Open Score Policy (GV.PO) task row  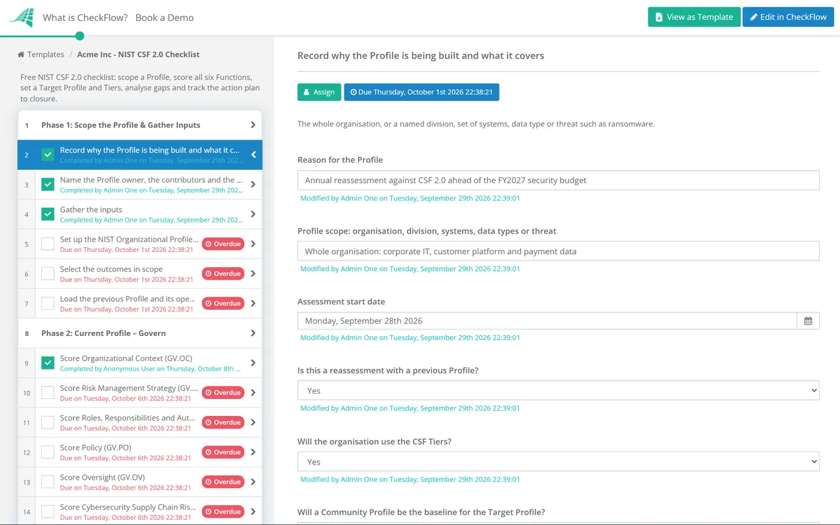pos(140,452)
